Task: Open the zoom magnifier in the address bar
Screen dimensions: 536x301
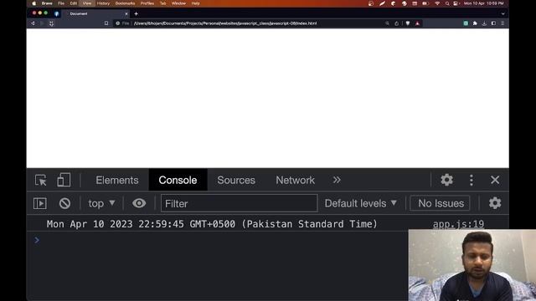Action: point(387,23)
